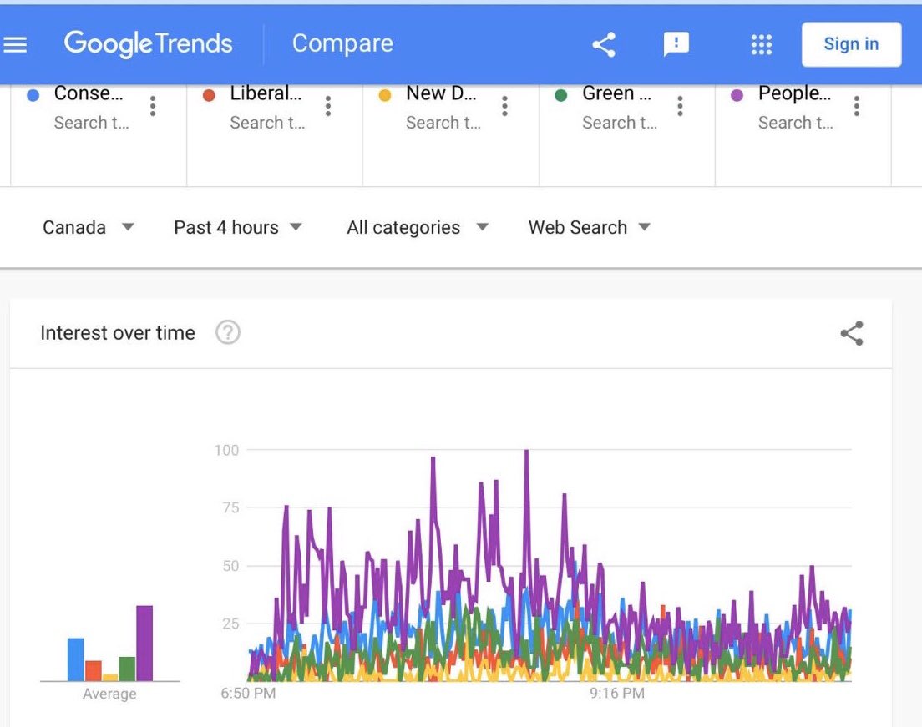The height and width of the screenshot is (727, 922).
Task: Click the 25 y-axis label
Action: (x=230, y=624)
